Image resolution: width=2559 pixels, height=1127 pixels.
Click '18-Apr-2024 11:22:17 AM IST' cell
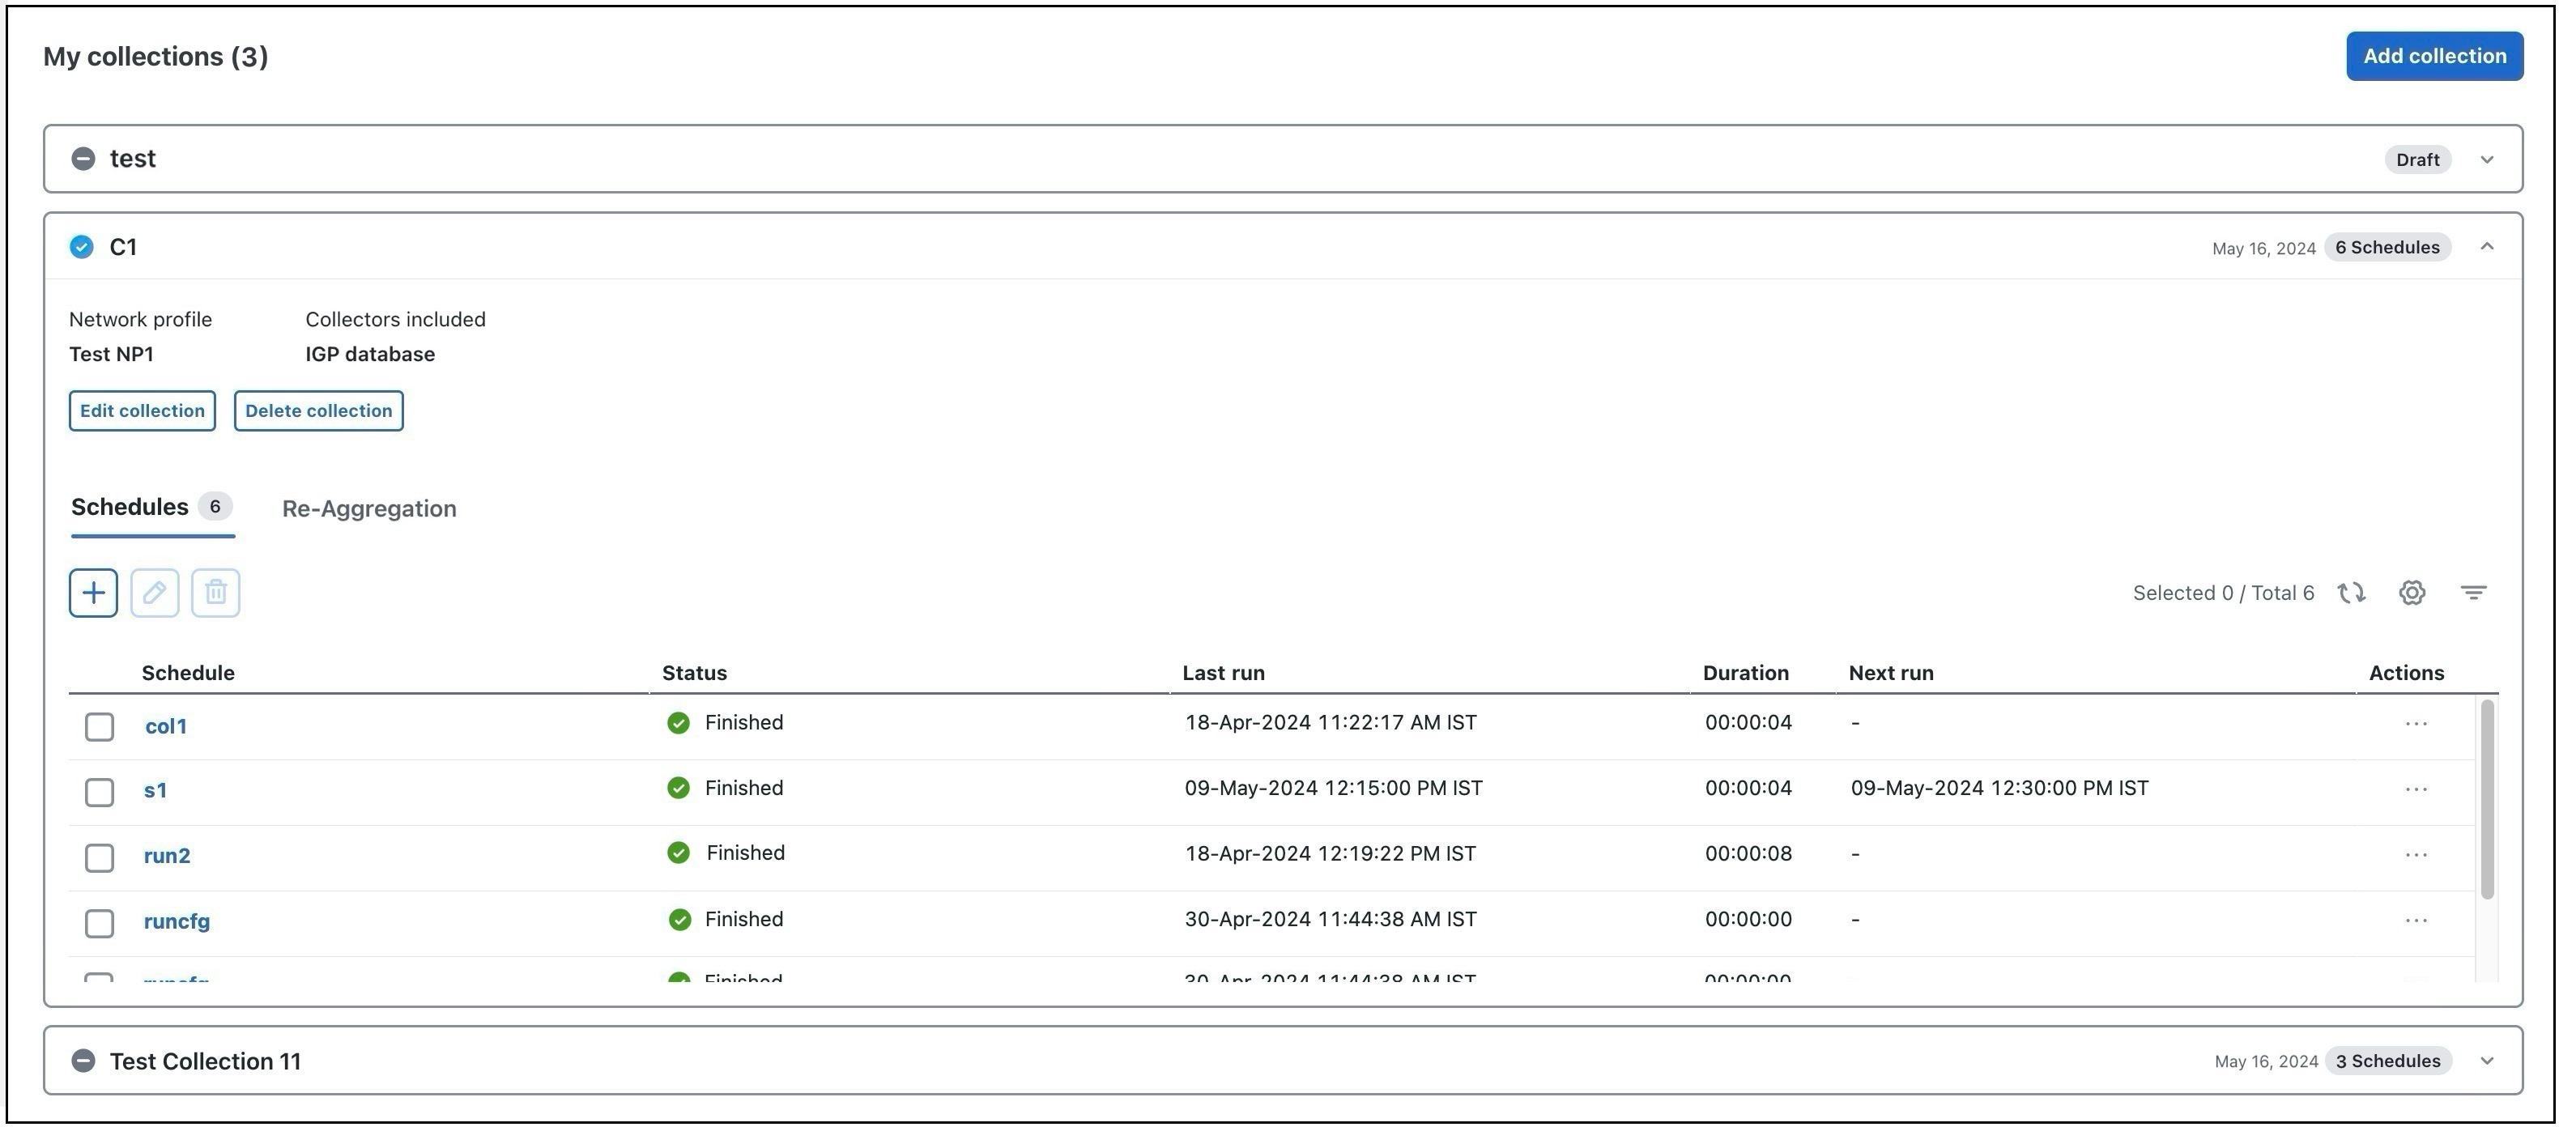tap(1331, 723)
